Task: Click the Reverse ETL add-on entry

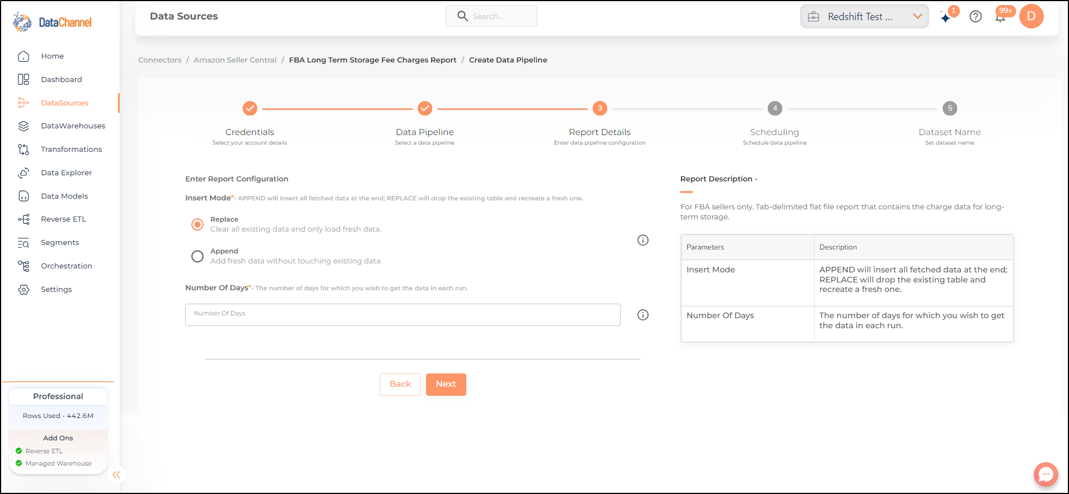Action: 39,451
